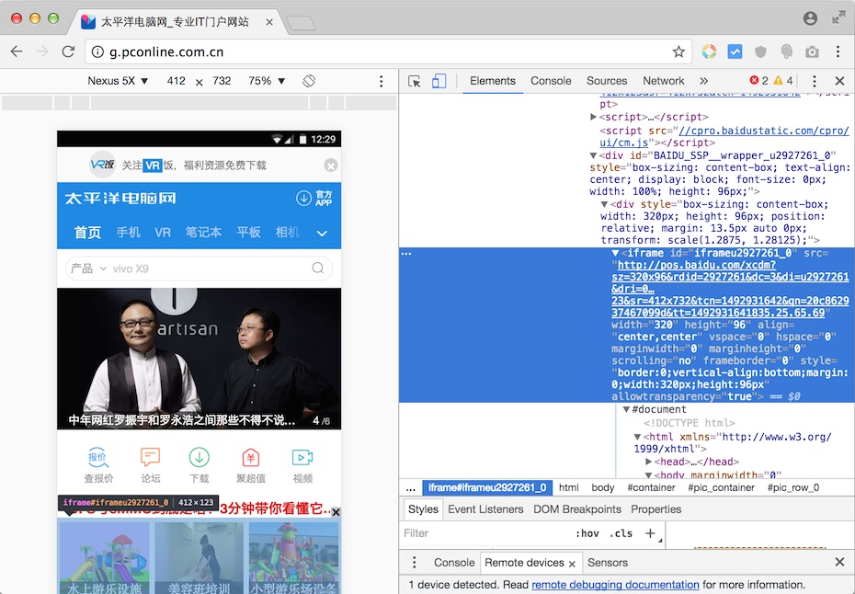
Task: Open the 产品 search category dropdown
Action: point(88,268)
